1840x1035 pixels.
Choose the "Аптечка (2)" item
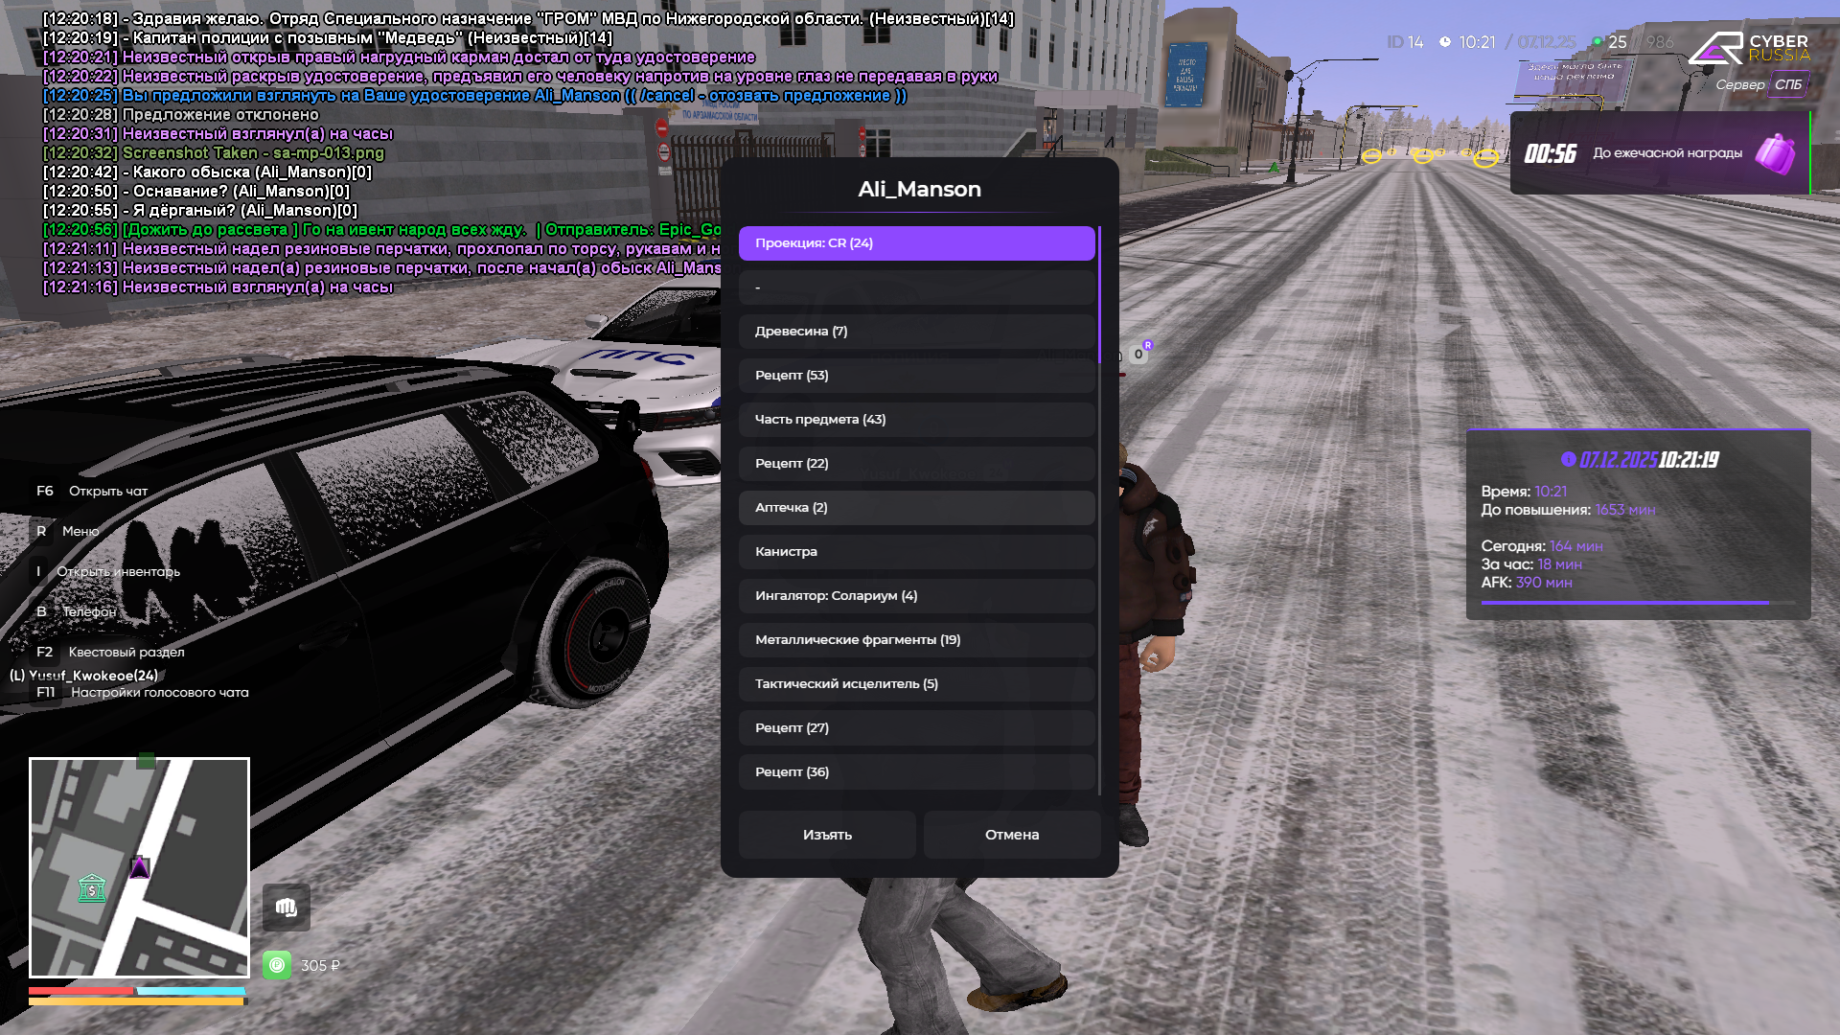coord(916,508)
